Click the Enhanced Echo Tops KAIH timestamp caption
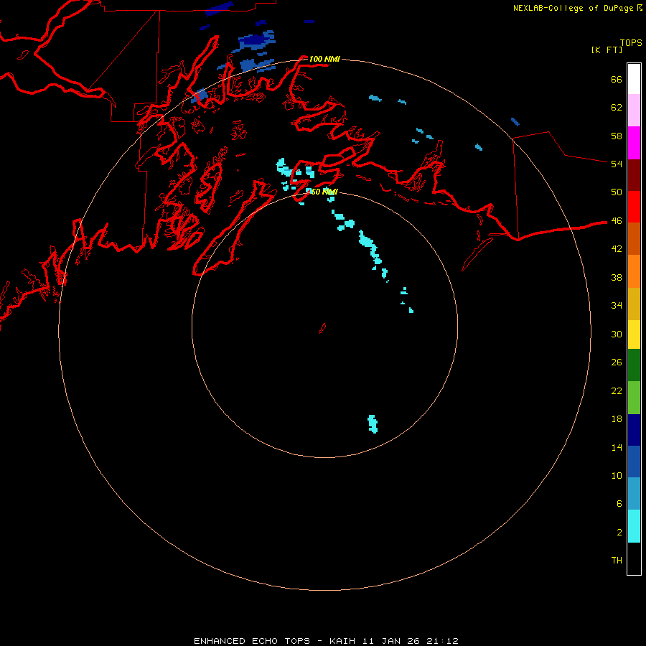 (326, 641)
